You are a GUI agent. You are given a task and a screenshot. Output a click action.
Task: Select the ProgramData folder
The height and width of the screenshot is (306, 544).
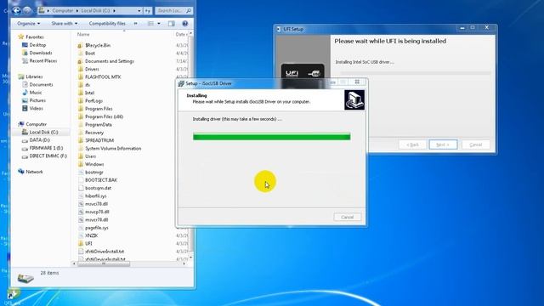[x=99, y=125]
